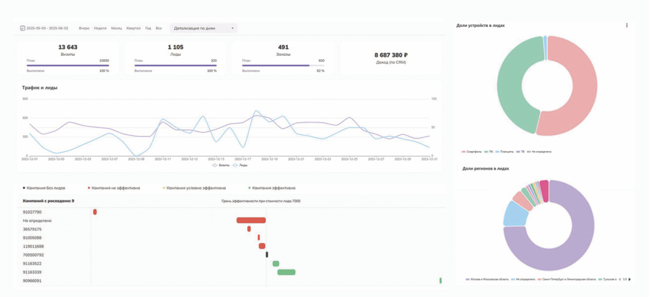The height and width of the screenshot is (297, 649).
Task: Click the red bar in the Не определено row
Action: pyautogui.click(x=251, y=220)
